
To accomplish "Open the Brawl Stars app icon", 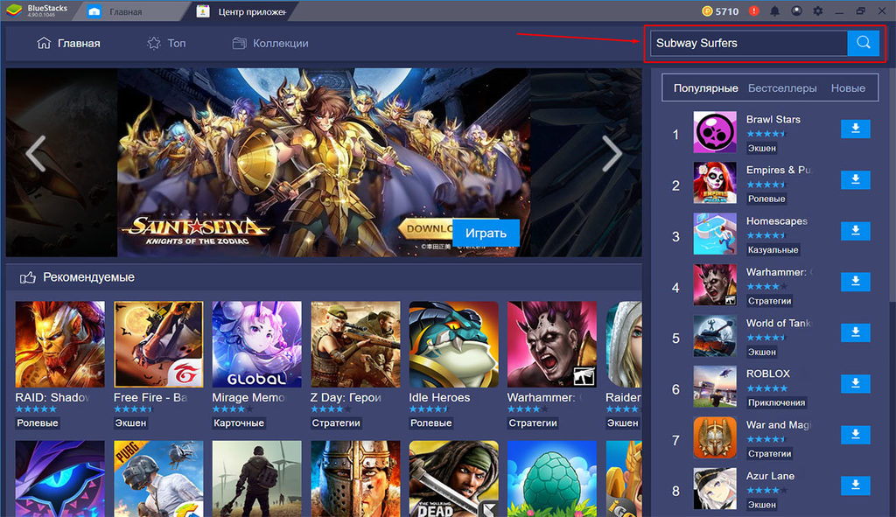I will click(715, 132).
